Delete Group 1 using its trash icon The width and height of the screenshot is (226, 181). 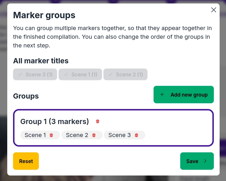(x=98, y=121)
